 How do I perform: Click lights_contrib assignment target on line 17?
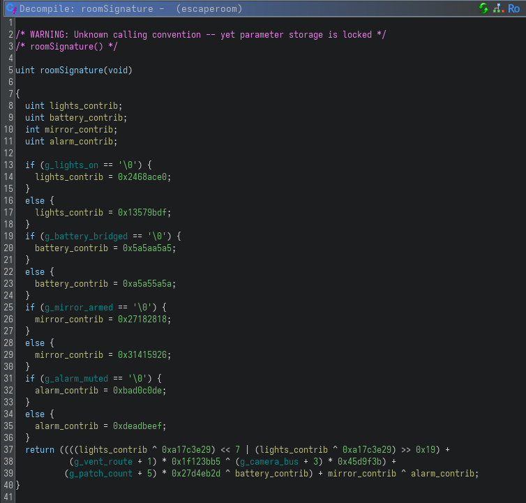69,212
